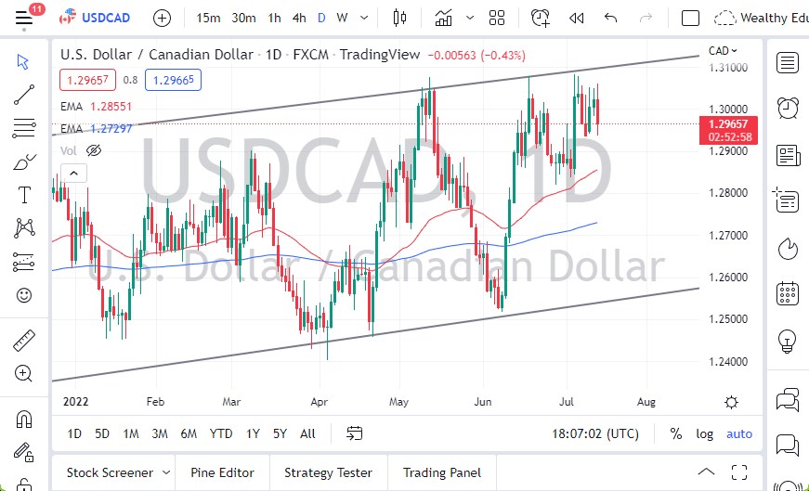809x491 pixels.
Task: Open the Indicators menu
Action: pos(444,18)
